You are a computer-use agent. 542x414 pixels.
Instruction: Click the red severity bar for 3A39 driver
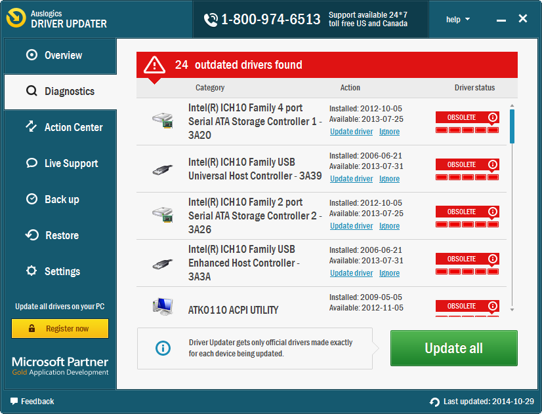(x=467, y=178)
